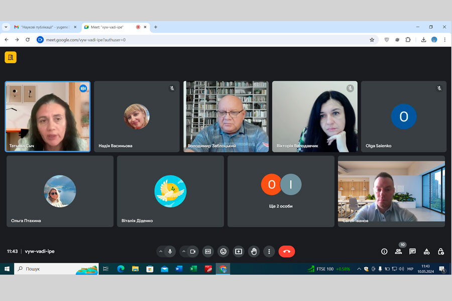Bookmark this page with the star

[x=372, y=40]
